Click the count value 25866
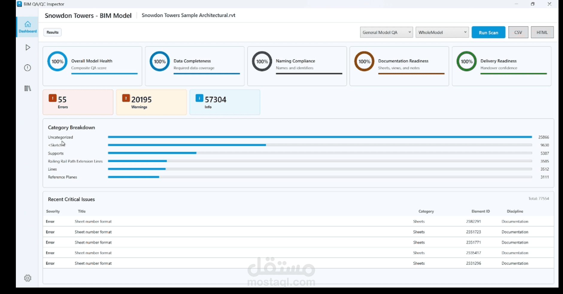563x294 pixels. (x=544, y=137)
